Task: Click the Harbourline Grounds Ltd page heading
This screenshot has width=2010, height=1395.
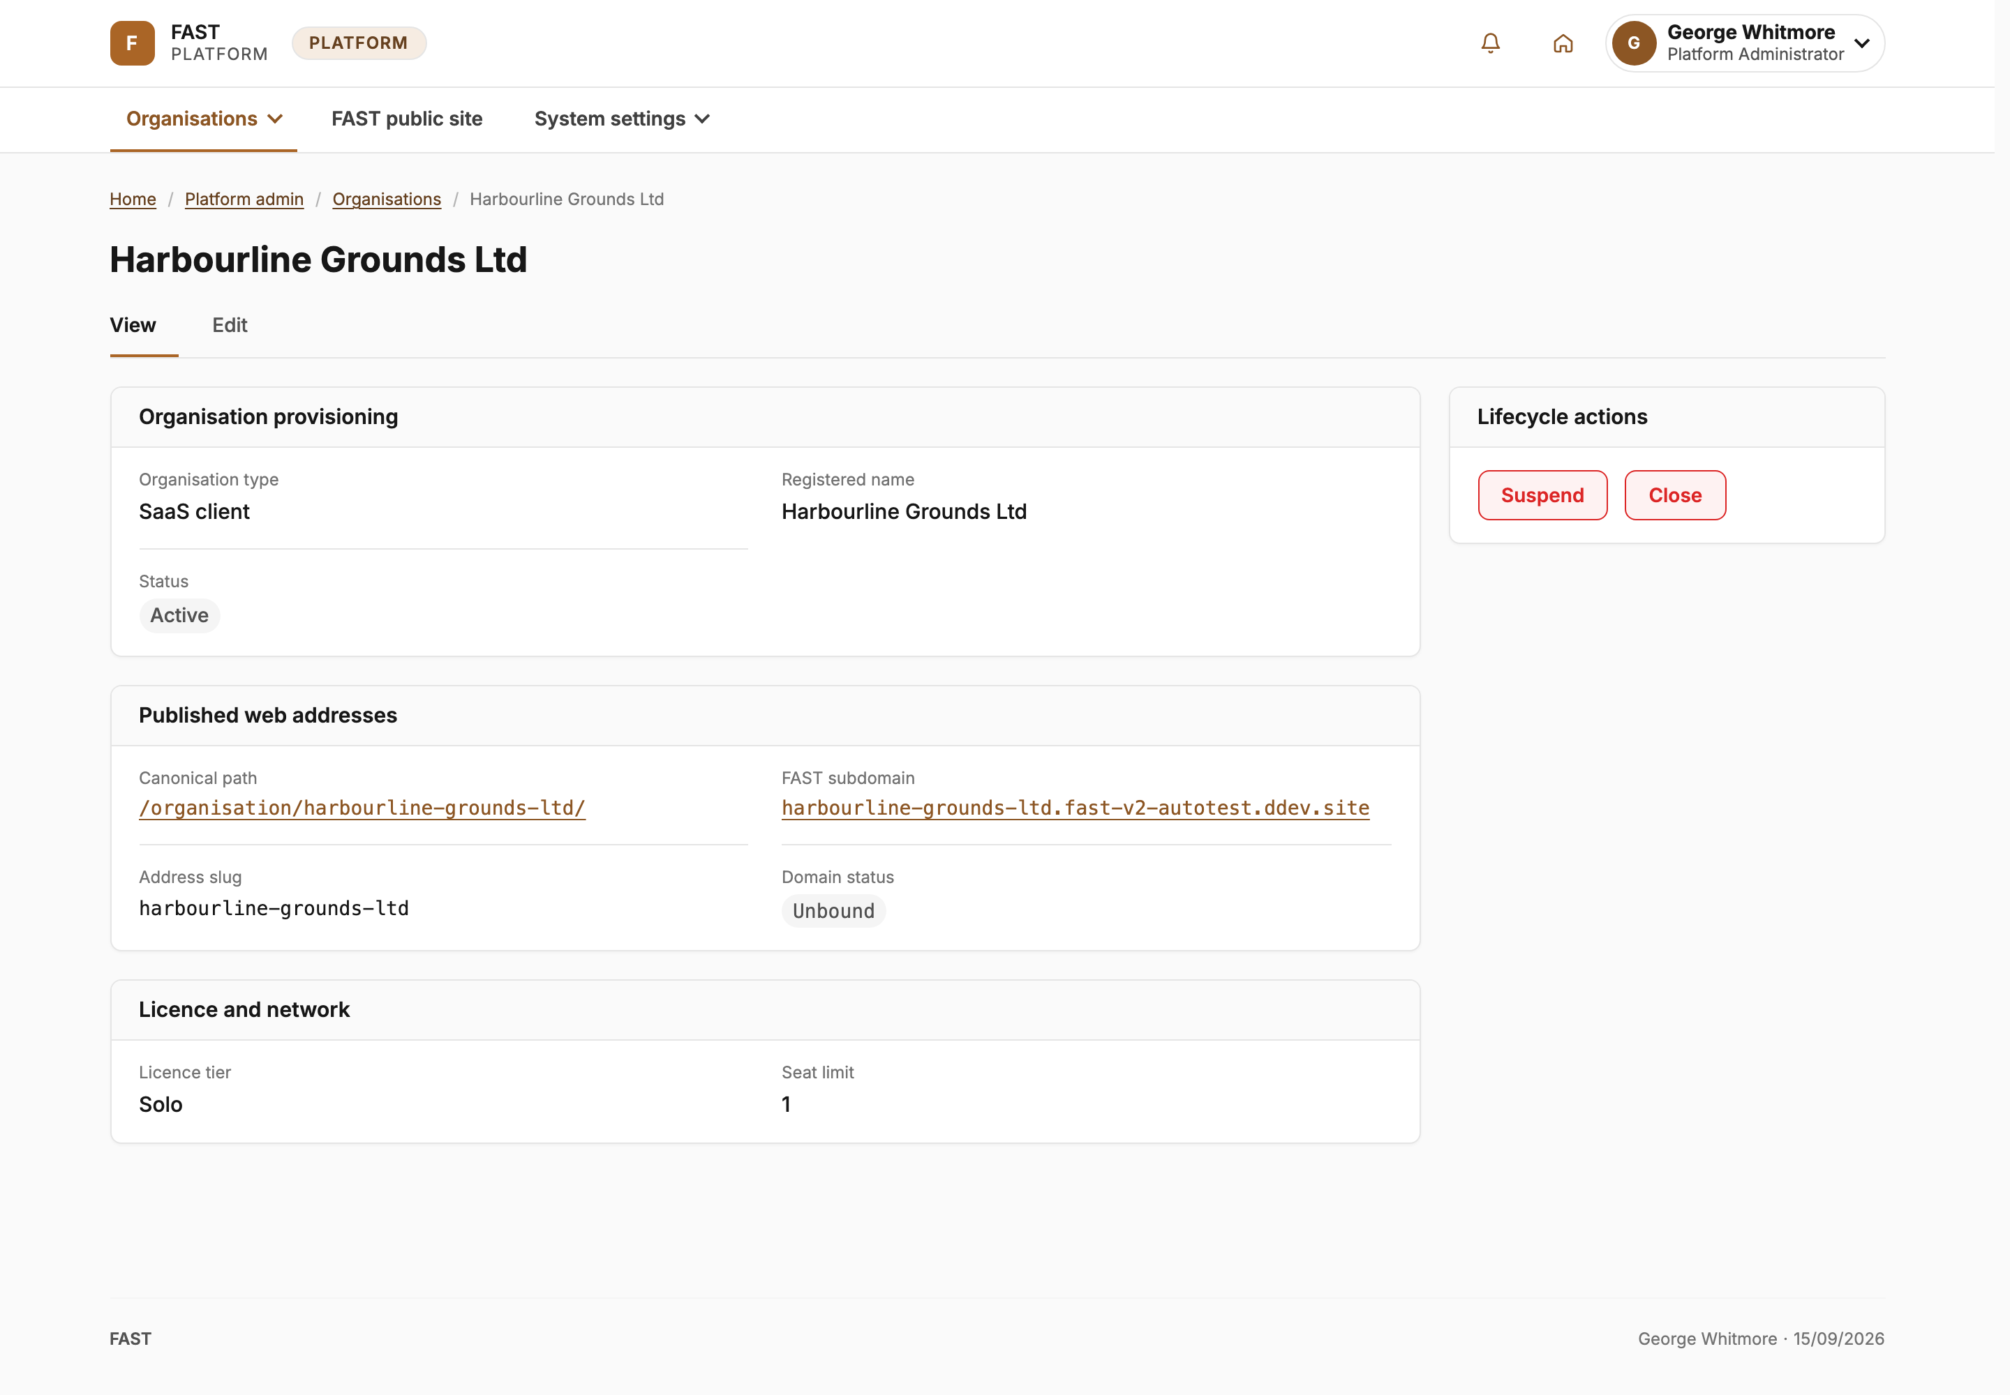Action: click(x=318, y=259)
